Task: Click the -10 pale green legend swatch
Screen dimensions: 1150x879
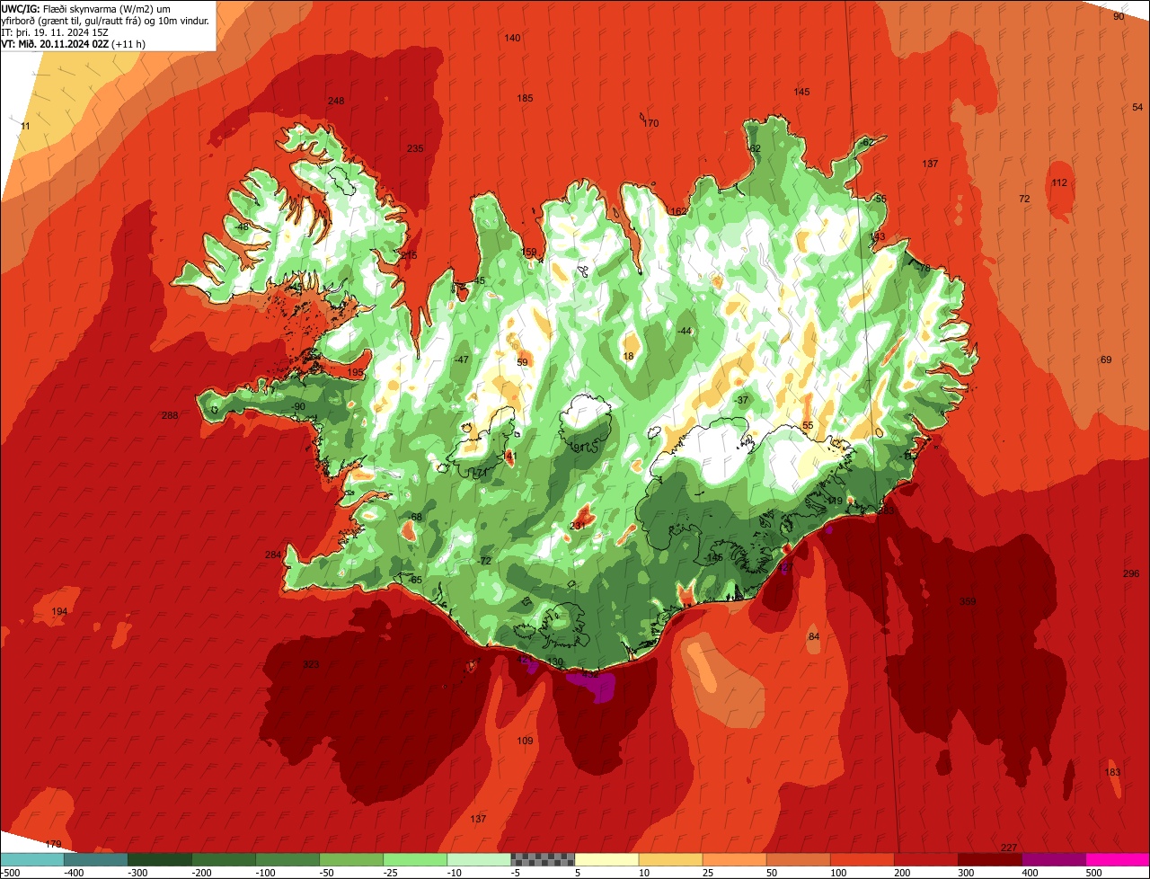Action: tap(479, 859)
